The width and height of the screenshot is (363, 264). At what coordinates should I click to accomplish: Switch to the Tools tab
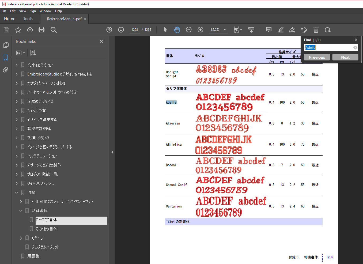[x=28, y=19]
